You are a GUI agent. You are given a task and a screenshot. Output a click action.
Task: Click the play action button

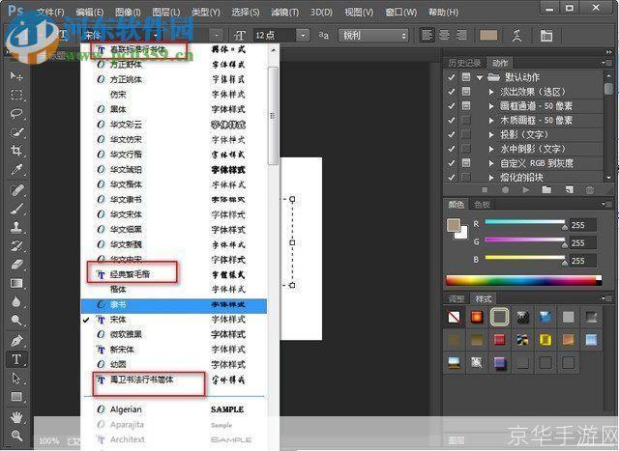525,190
